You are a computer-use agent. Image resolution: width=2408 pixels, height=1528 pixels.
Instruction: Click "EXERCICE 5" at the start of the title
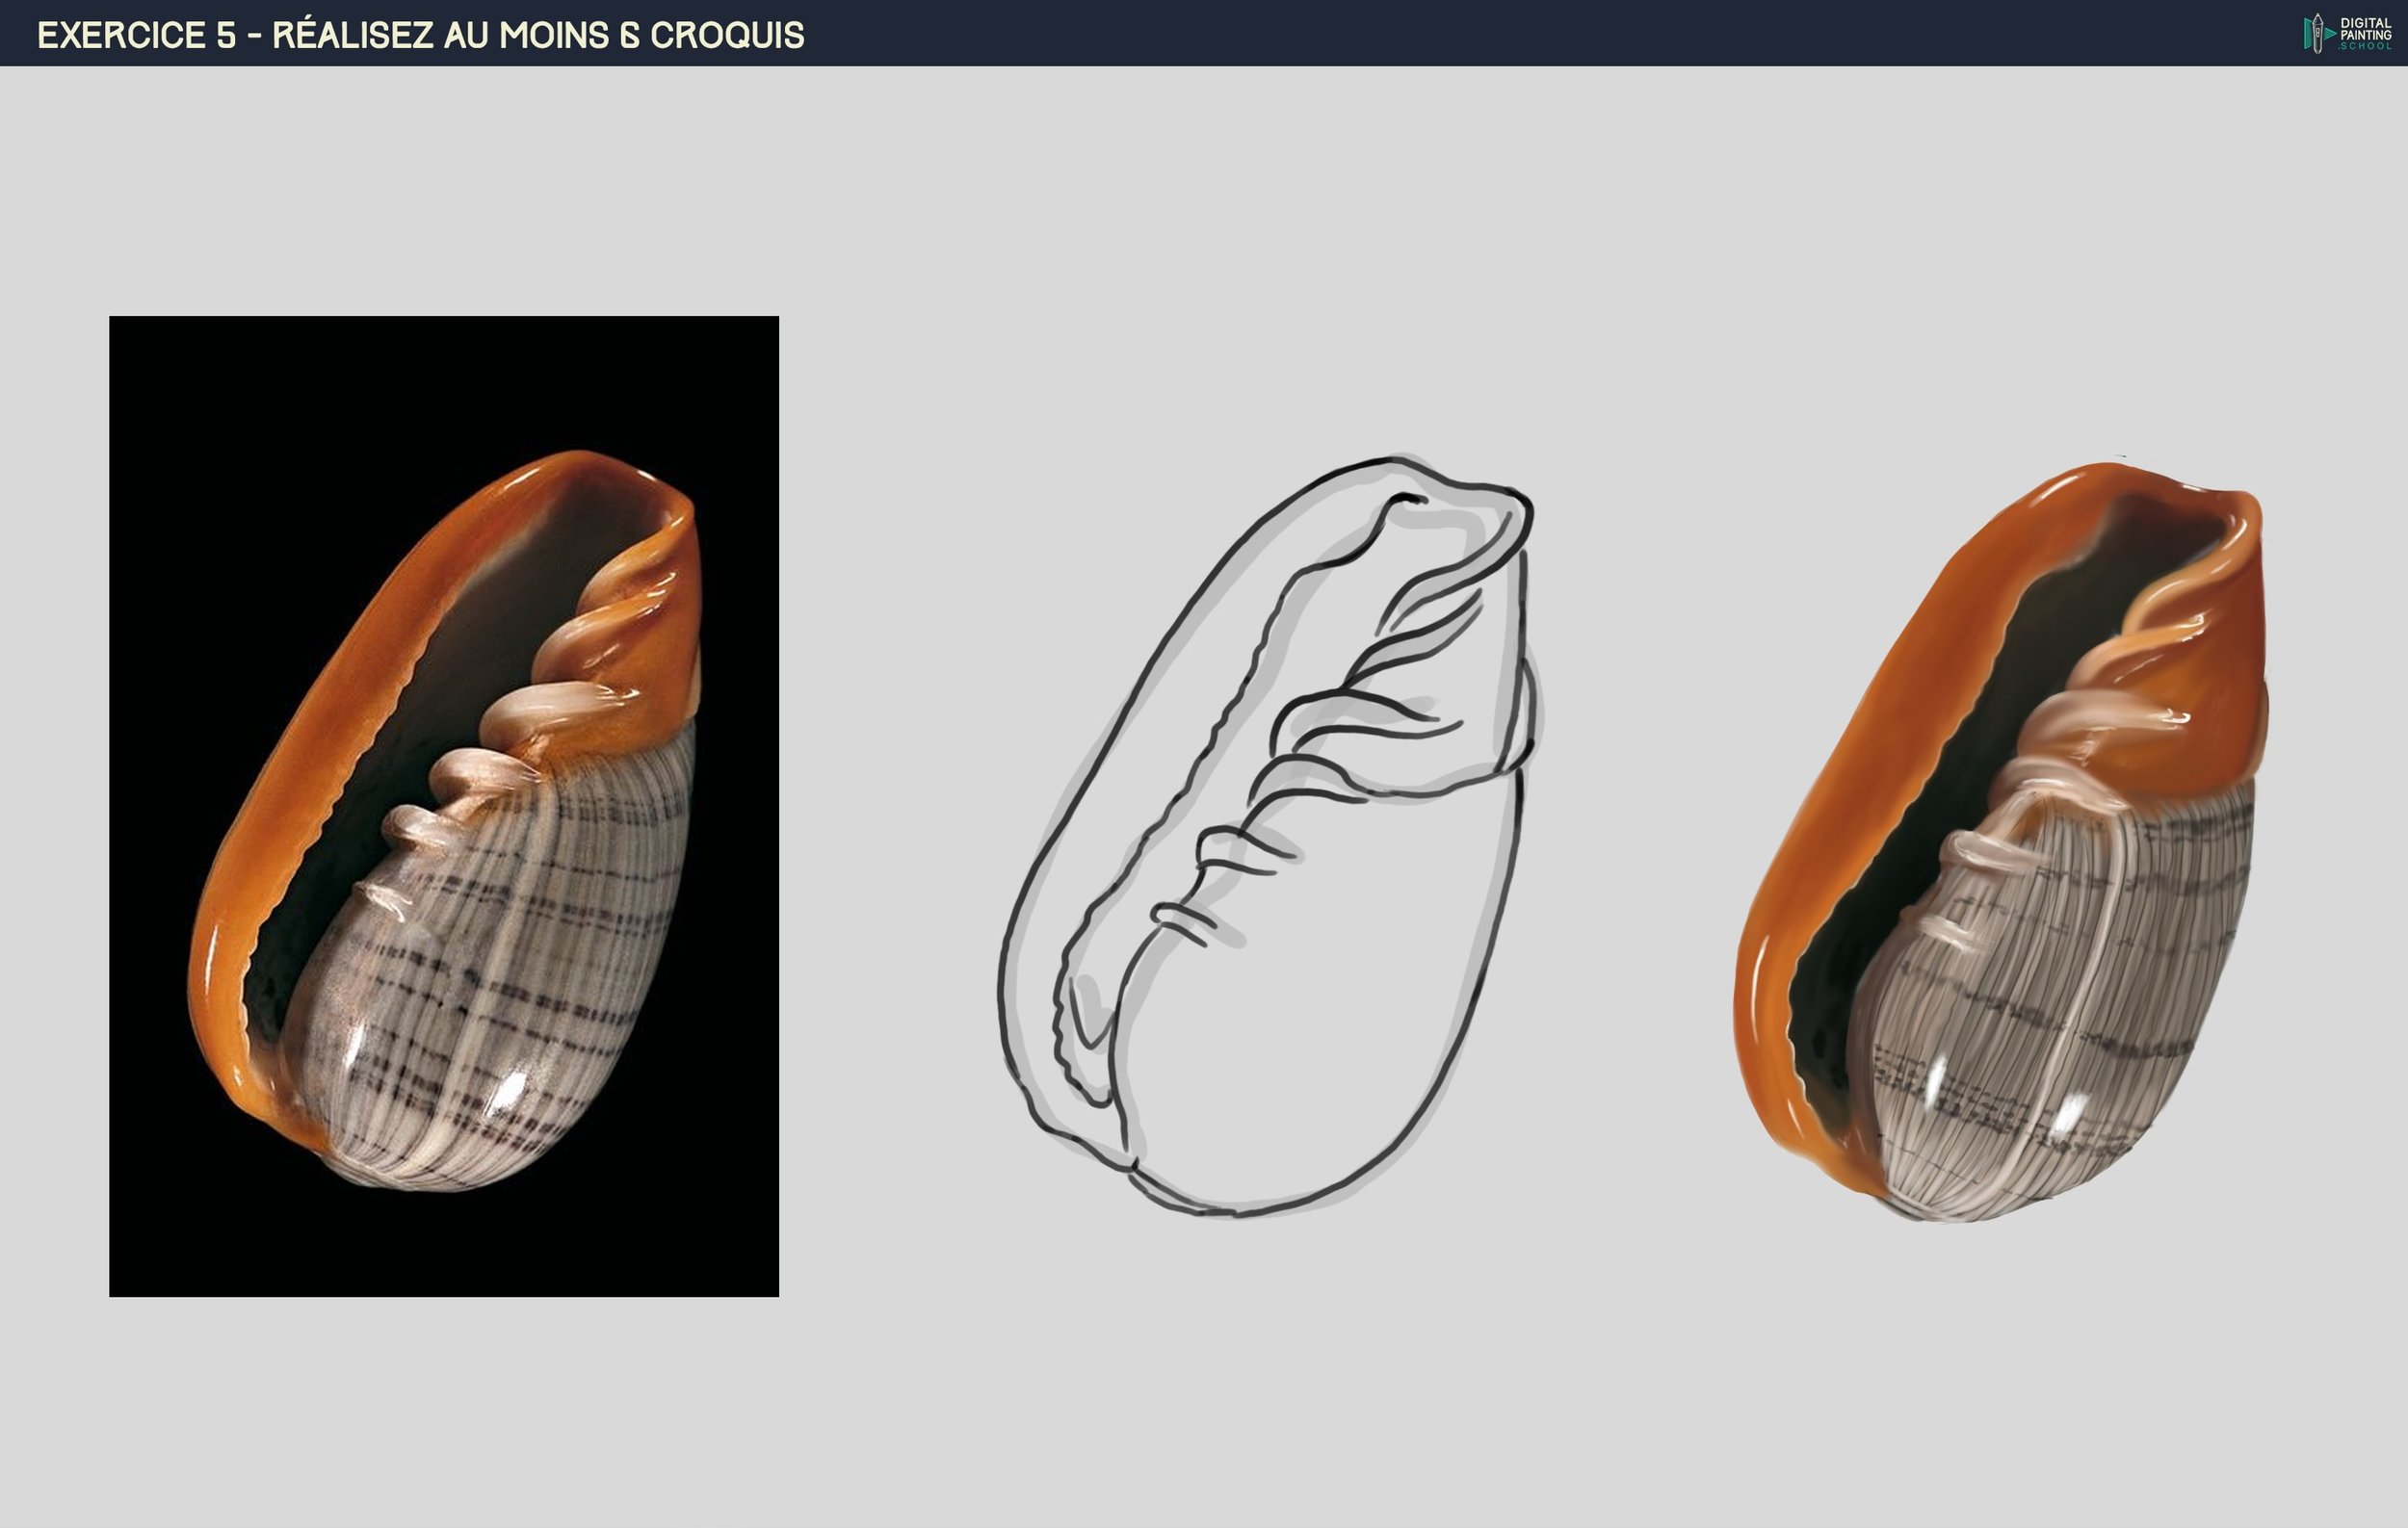point(136,35)
